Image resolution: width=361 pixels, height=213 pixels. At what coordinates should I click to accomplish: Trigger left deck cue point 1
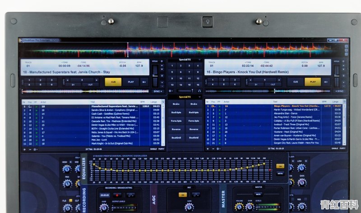29,80
